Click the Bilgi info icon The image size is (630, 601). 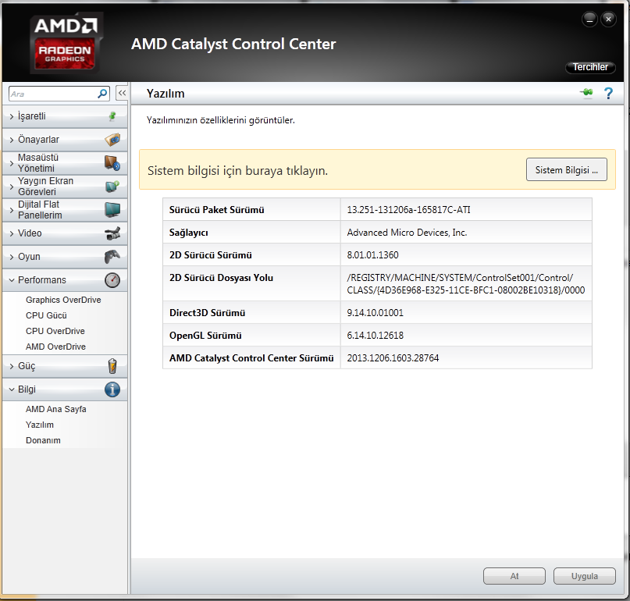[112, 389]
